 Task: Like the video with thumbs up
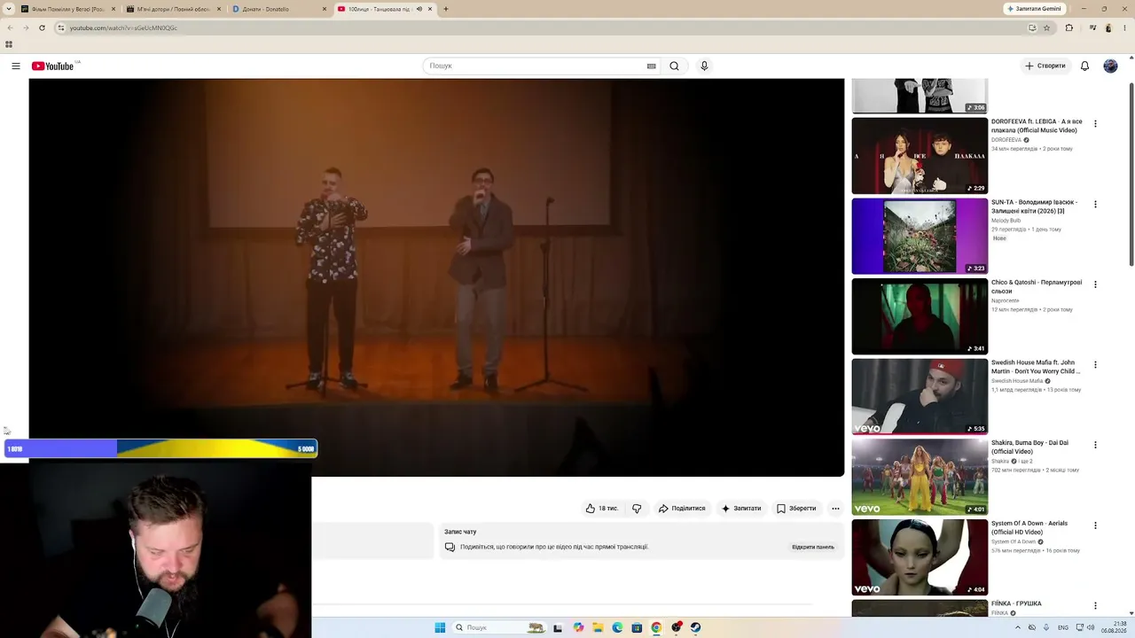(602, 509)
